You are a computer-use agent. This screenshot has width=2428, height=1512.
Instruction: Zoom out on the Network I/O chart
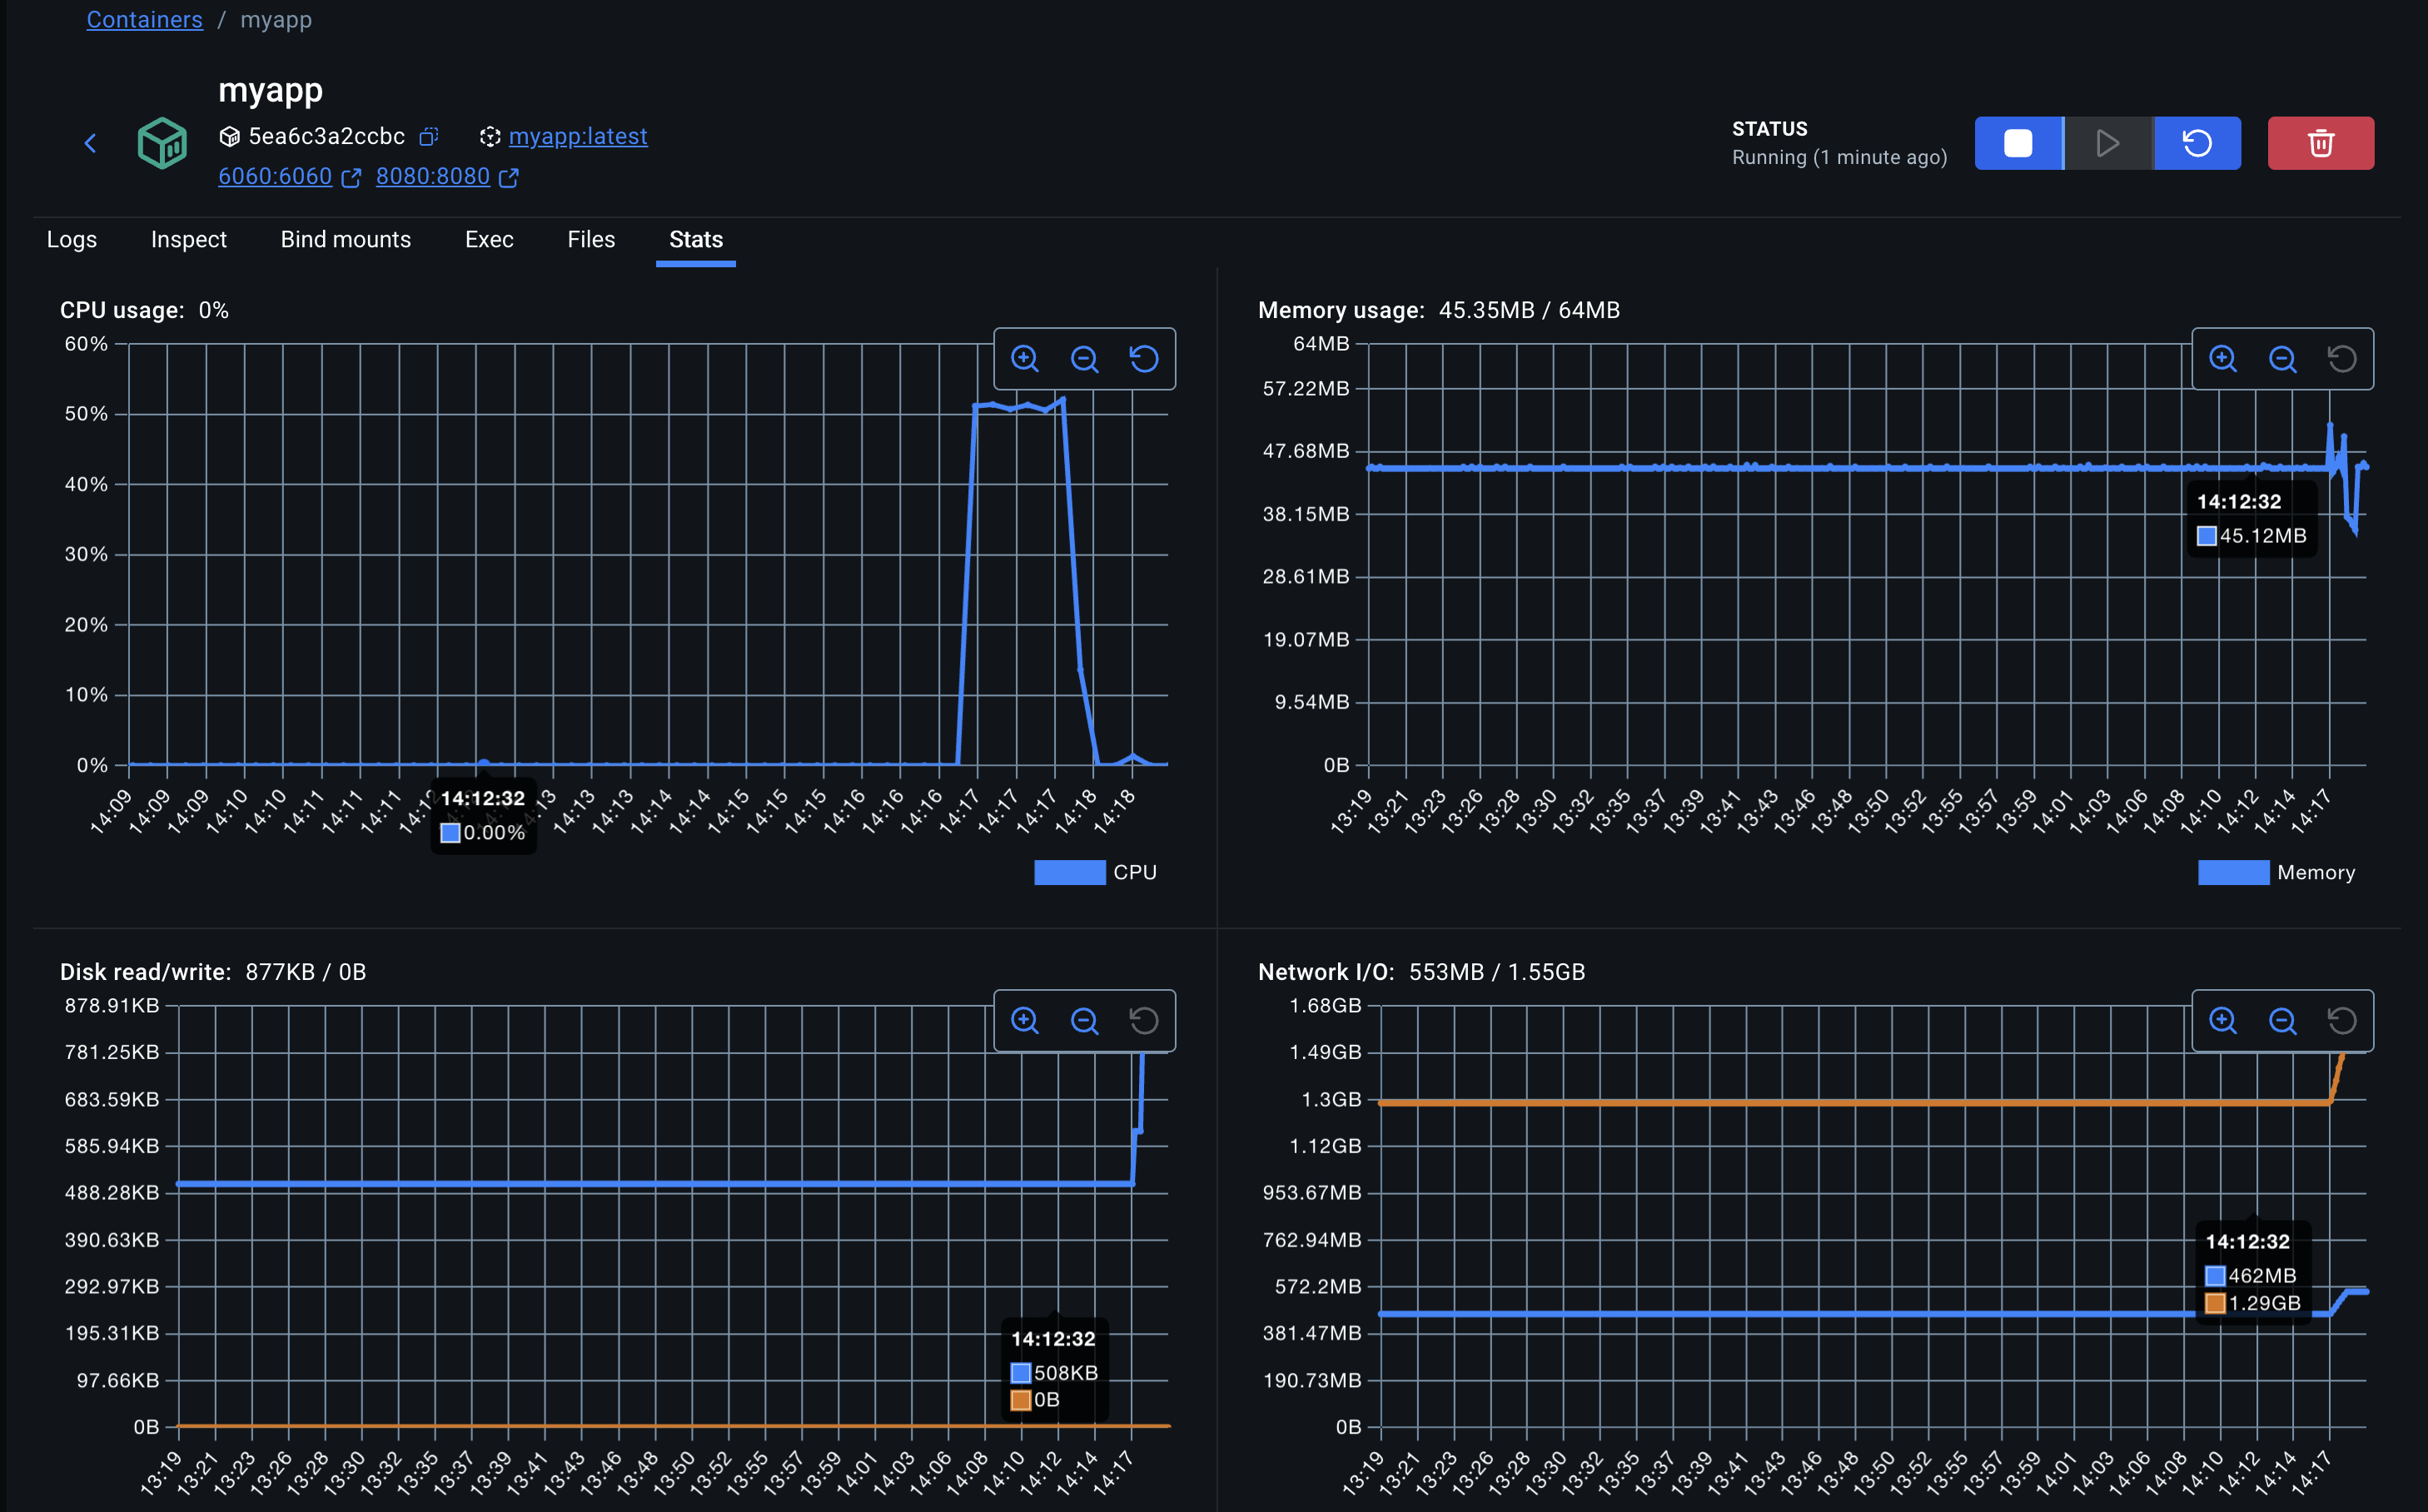tap(2282, 1021)
